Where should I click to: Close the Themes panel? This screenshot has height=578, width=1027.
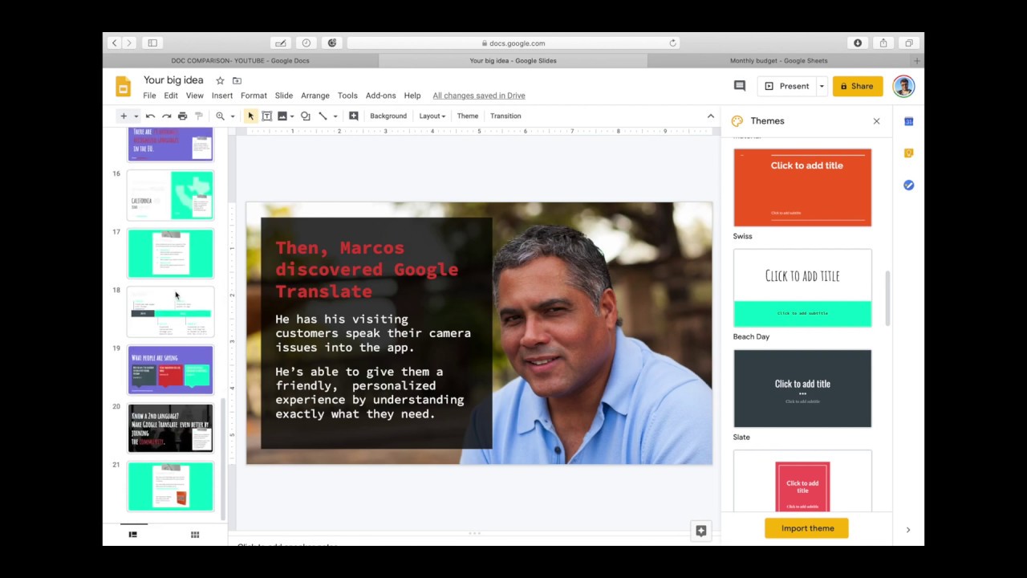point(876,121)
